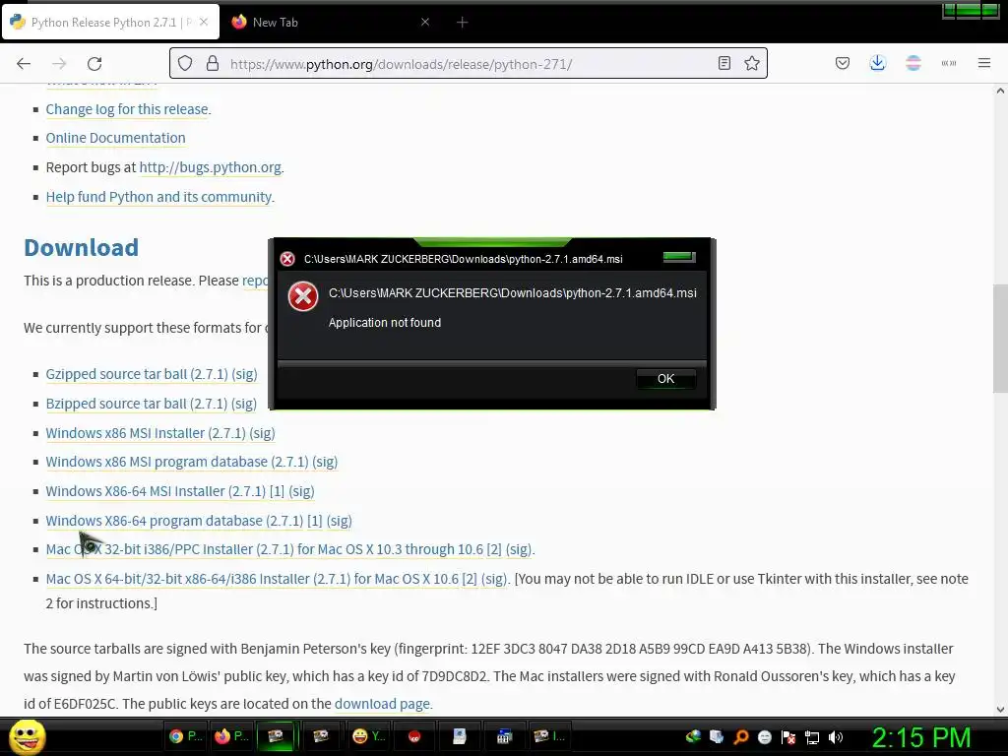Screen dimensions: 1008x756
Task: Download Bzipped source tar ball (2.7.1)
Action: [x=136, y=404]
